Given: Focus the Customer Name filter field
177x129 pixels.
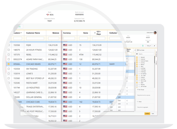Looking at the screenshot, I should 35,38.
